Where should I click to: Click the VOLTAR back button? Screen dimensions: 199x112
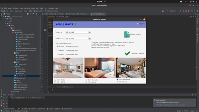coord(141,24)
